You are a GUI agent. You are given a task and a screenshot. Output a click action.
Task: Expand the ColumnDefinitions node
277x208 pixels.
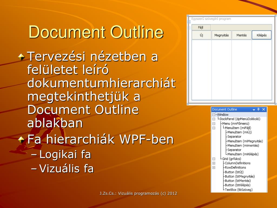(x=214, y=163)
